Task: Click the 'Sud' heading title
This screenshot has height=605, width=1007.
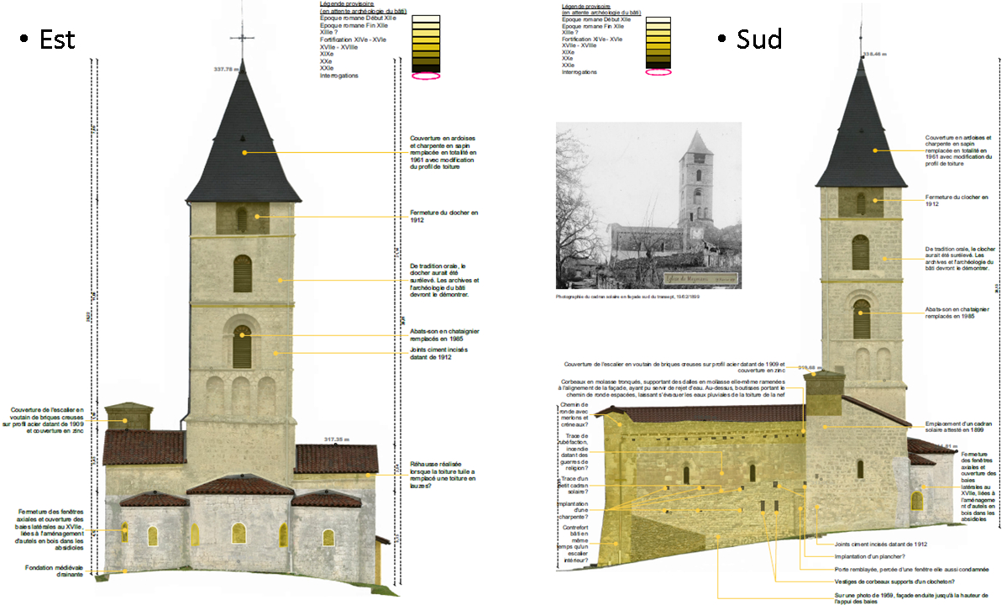Action: click(758, 39)
